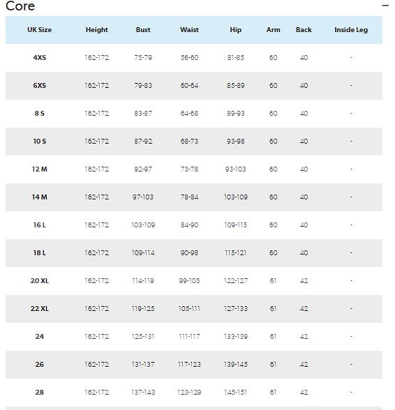This screenshot has width=395, height=410.
Task: Select the UK Size column header
Action: point(40,30)
